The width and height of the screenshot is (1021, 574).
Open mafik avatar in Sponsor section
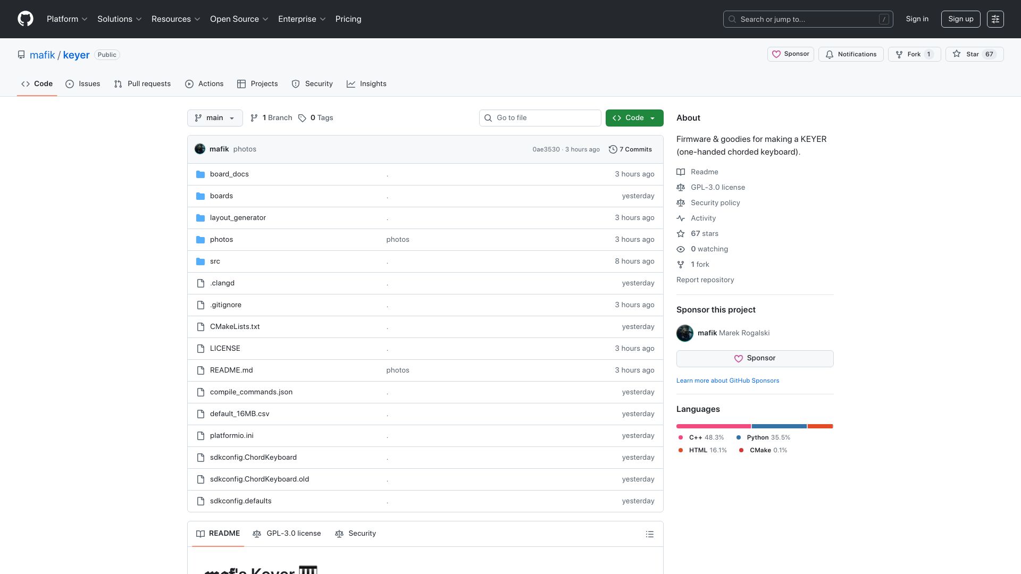click(x=685, y=333)
